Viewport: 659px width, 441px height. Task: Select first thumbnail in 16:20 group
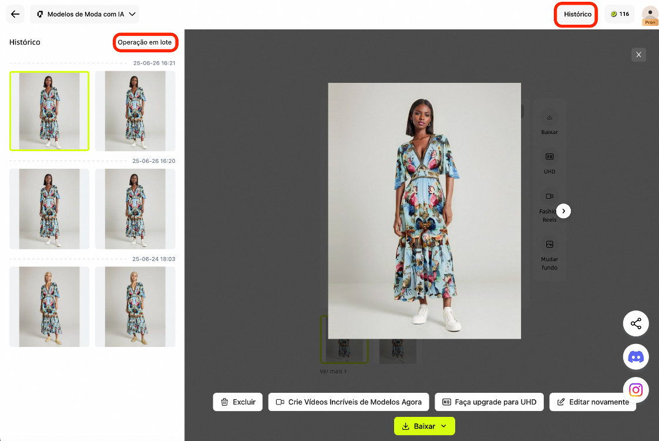tap(49, 209)
